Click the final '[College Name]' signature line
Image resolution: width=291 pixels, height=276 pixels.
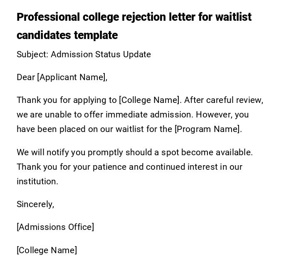point(47,250)
